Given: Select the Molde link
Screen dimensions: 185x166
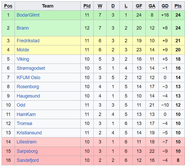Looking at the screenshot, I should click(x=23, y=50).
